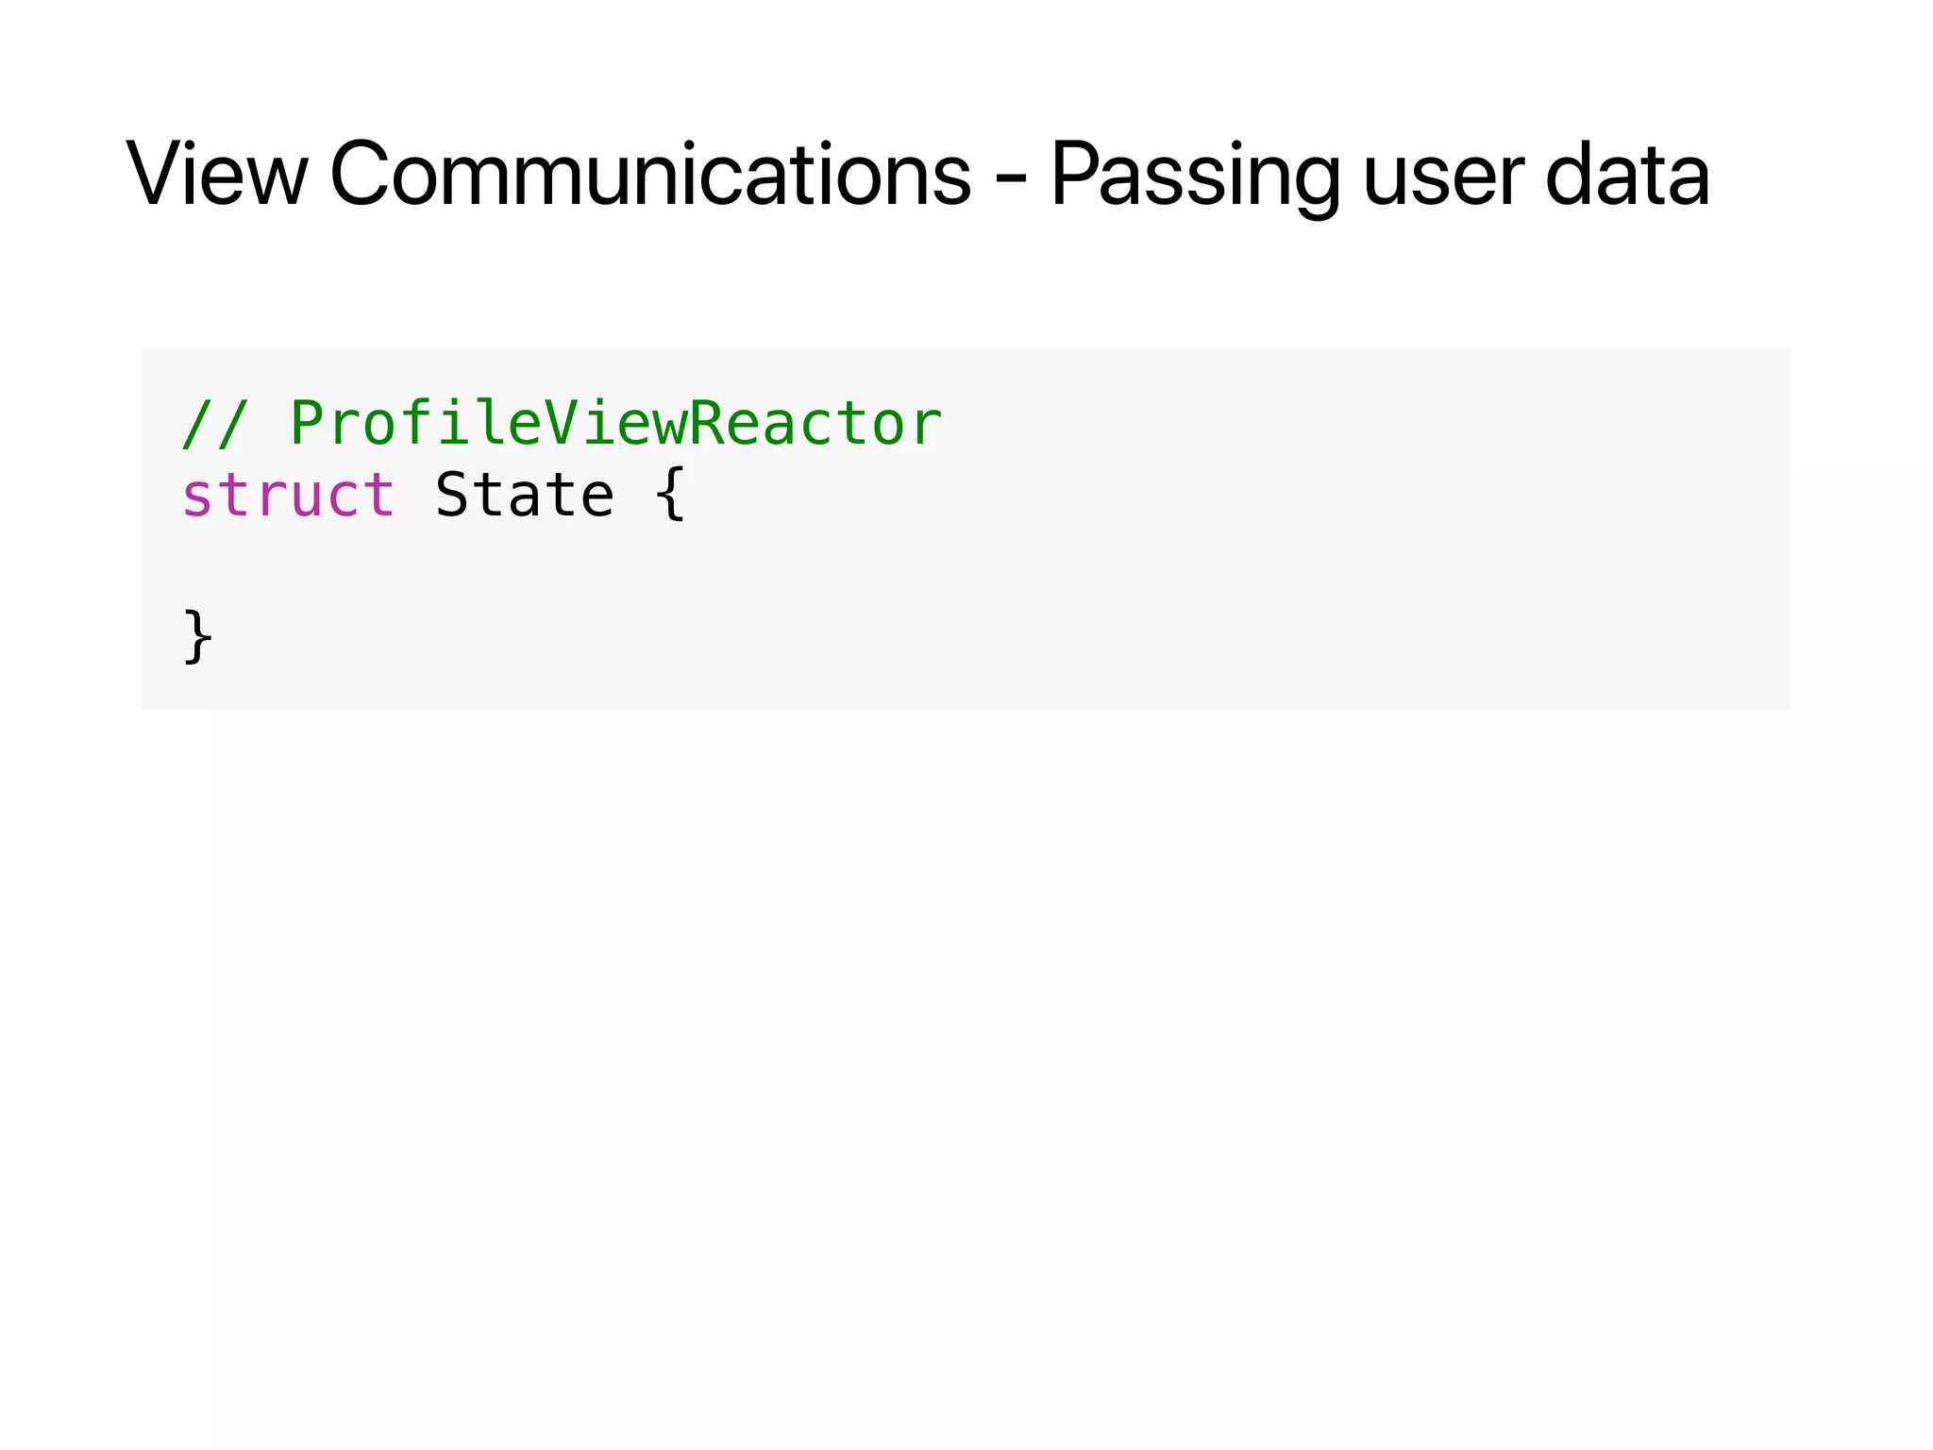Click the blank slide area below the code block
This screenshot has height=1450, width=1933.
966,1038
